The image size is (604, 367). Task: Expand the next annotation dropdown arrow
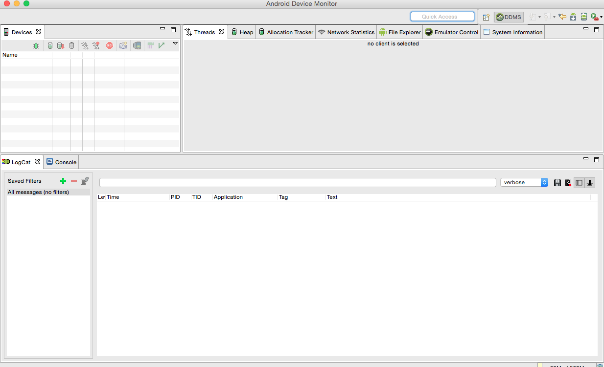539,18
